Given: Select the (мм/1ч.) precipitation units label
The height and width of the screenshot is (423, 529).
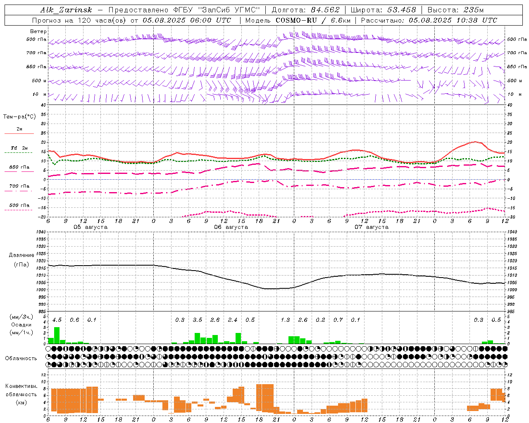Looking at the screenshot, I should [x=21, y=333].
